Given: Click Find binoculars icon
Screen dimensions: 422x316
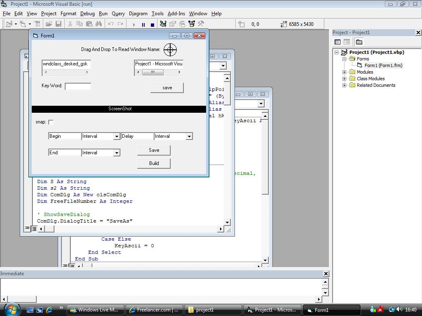Looking at the screenshot, I should tap(99, 24).
